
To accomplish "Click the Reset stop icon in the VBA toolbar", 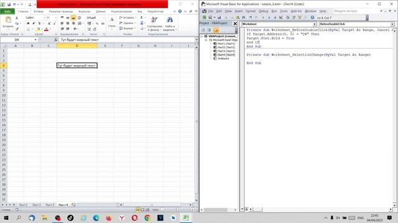I will tap(275, 17).
